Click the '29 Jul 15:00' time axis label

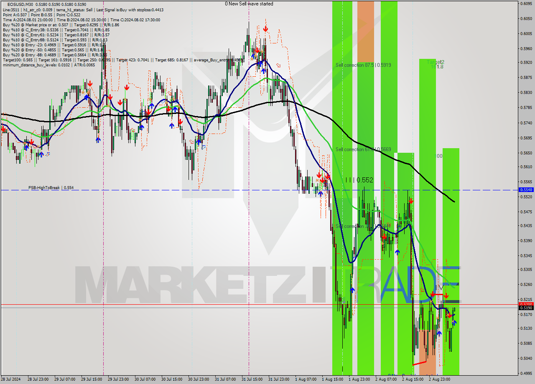coord(92,379)
